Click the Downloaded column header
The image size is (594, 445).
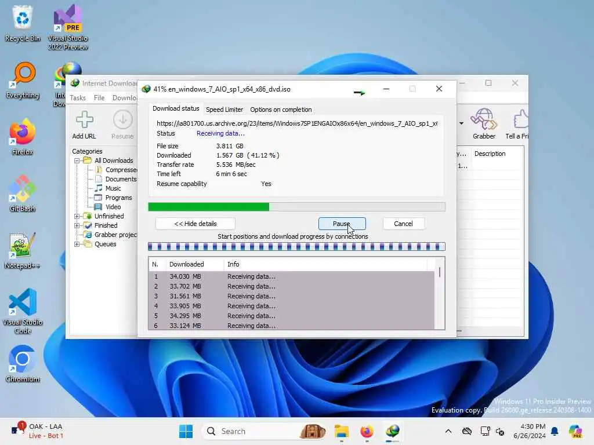click(195, 264)
